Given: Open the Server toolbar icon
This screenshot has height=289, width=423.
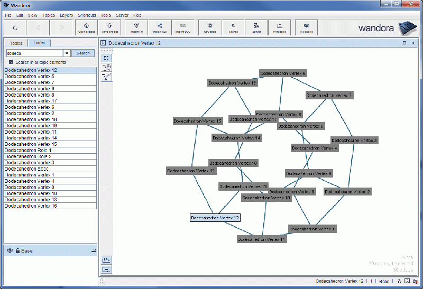Looking at the screenshot, I should (256, 27).
